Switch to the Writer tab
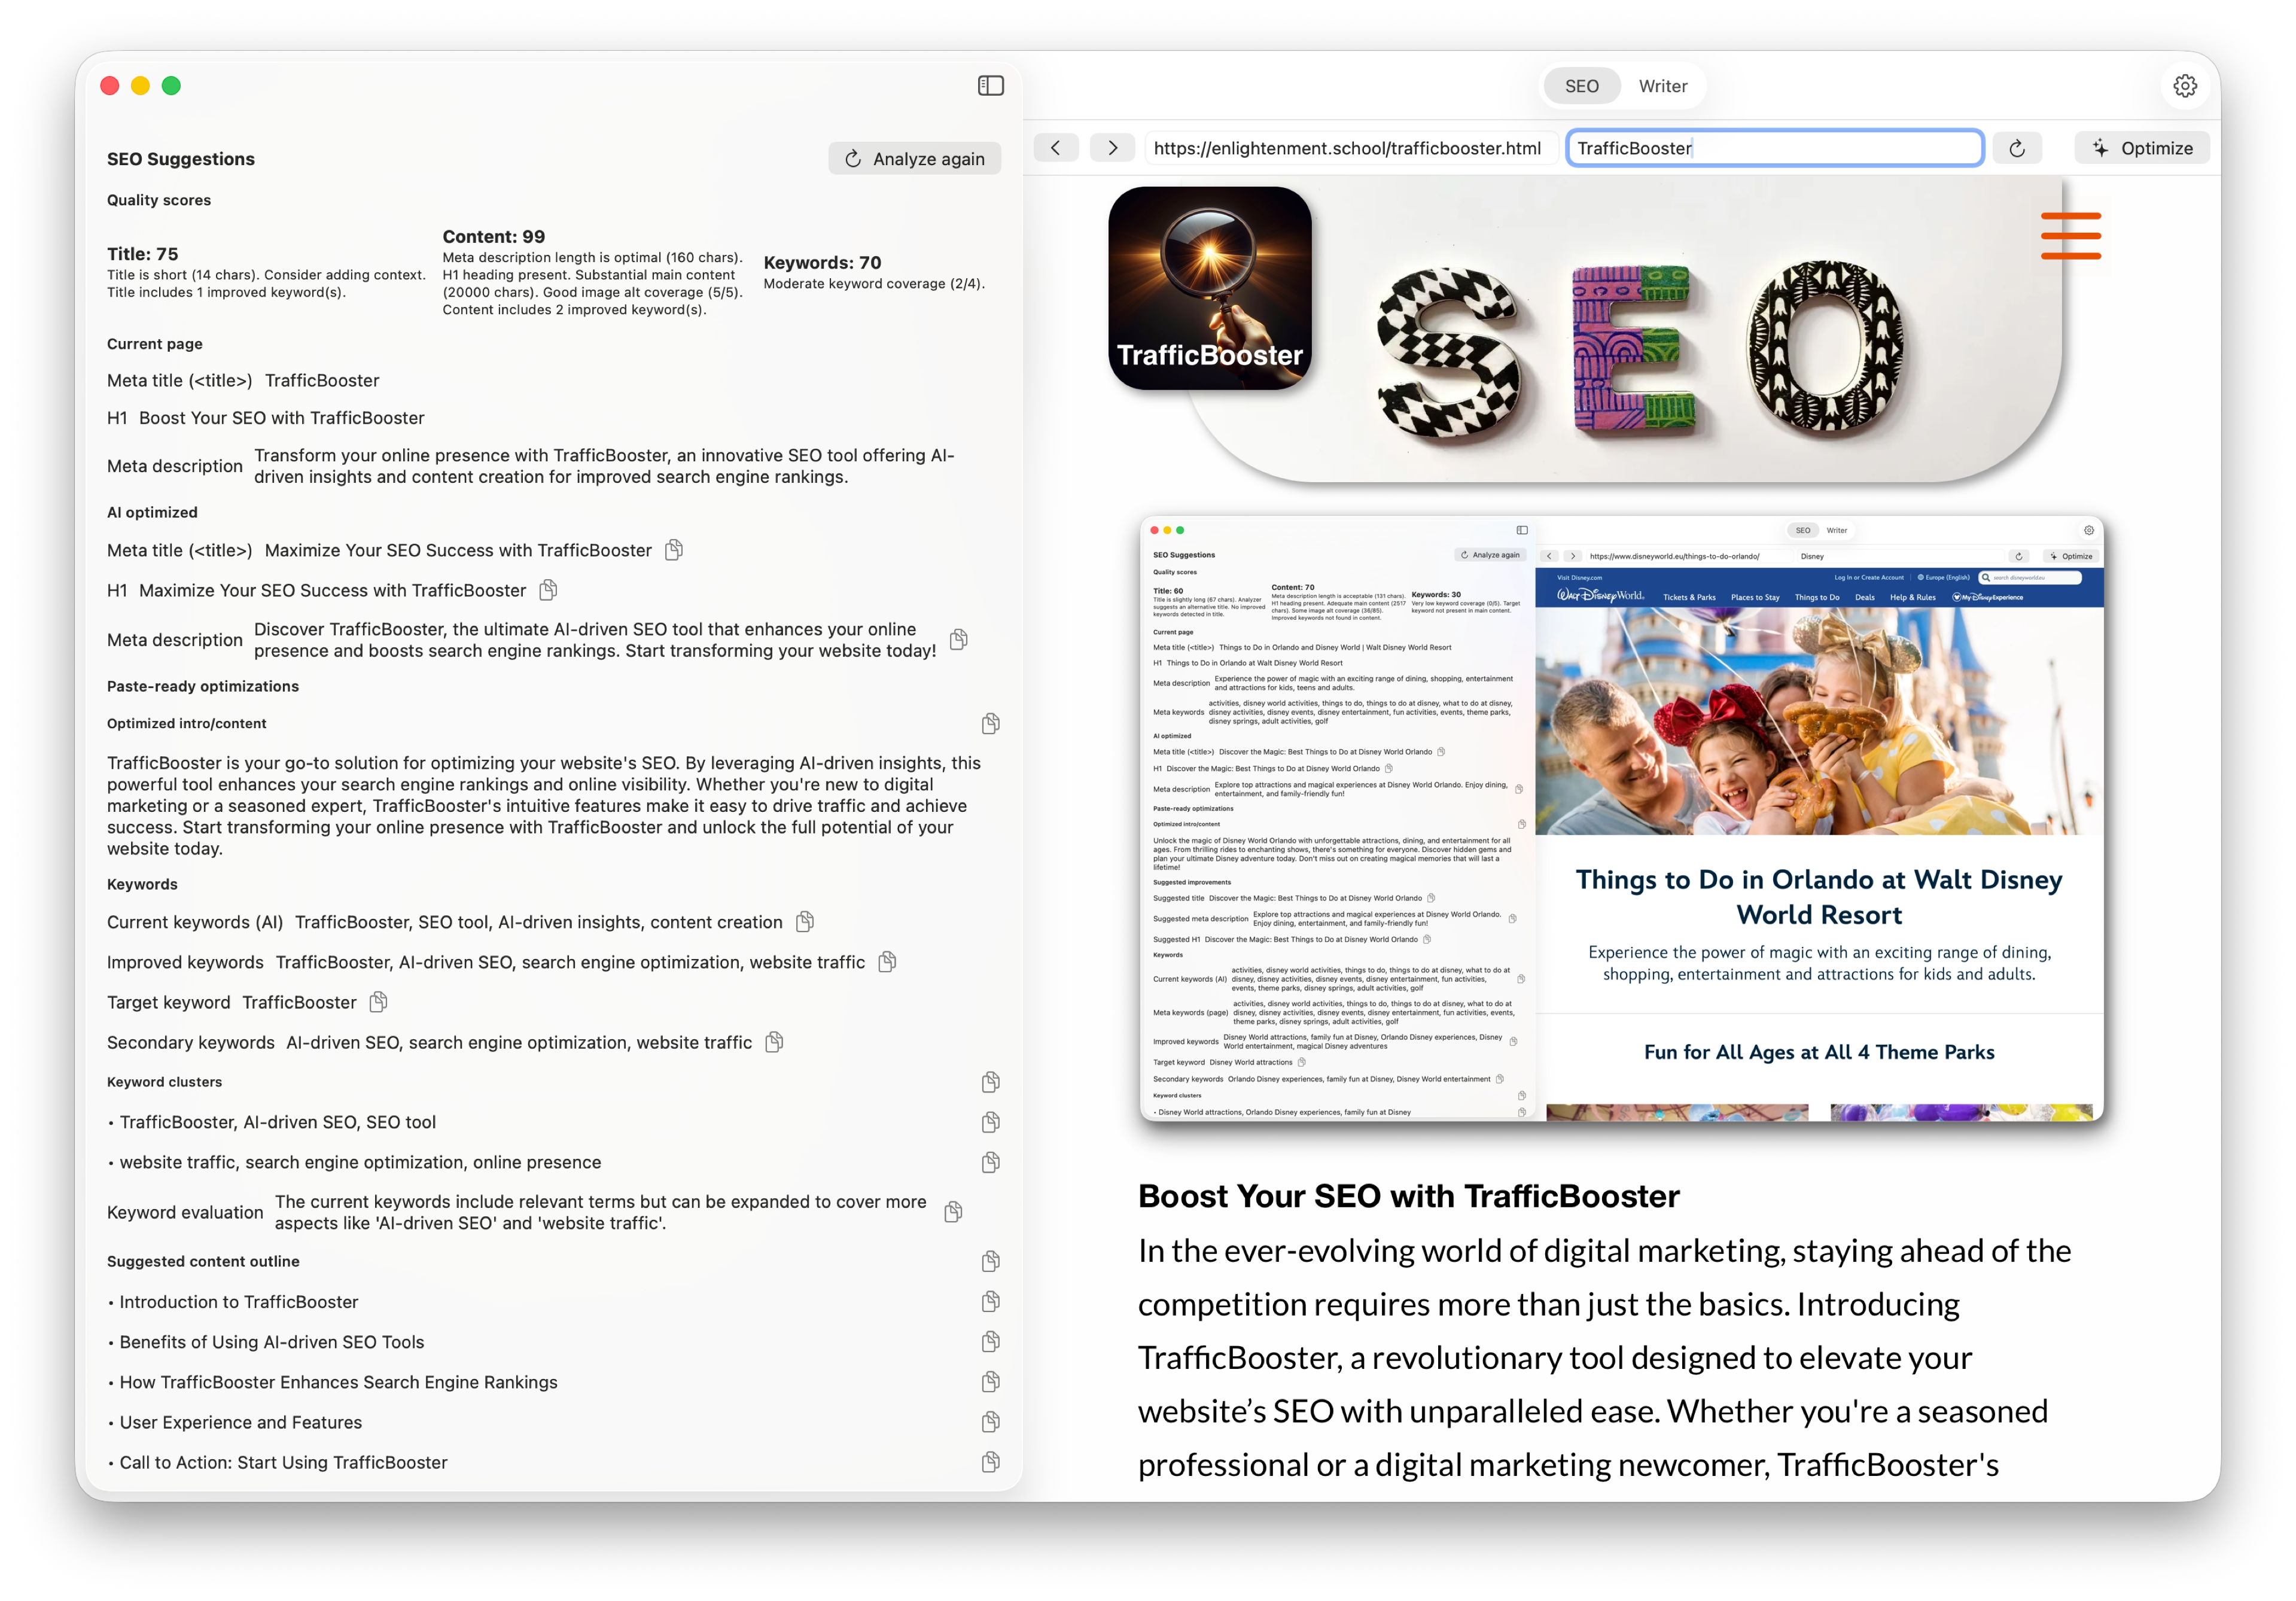 [x=1662, y=86]
